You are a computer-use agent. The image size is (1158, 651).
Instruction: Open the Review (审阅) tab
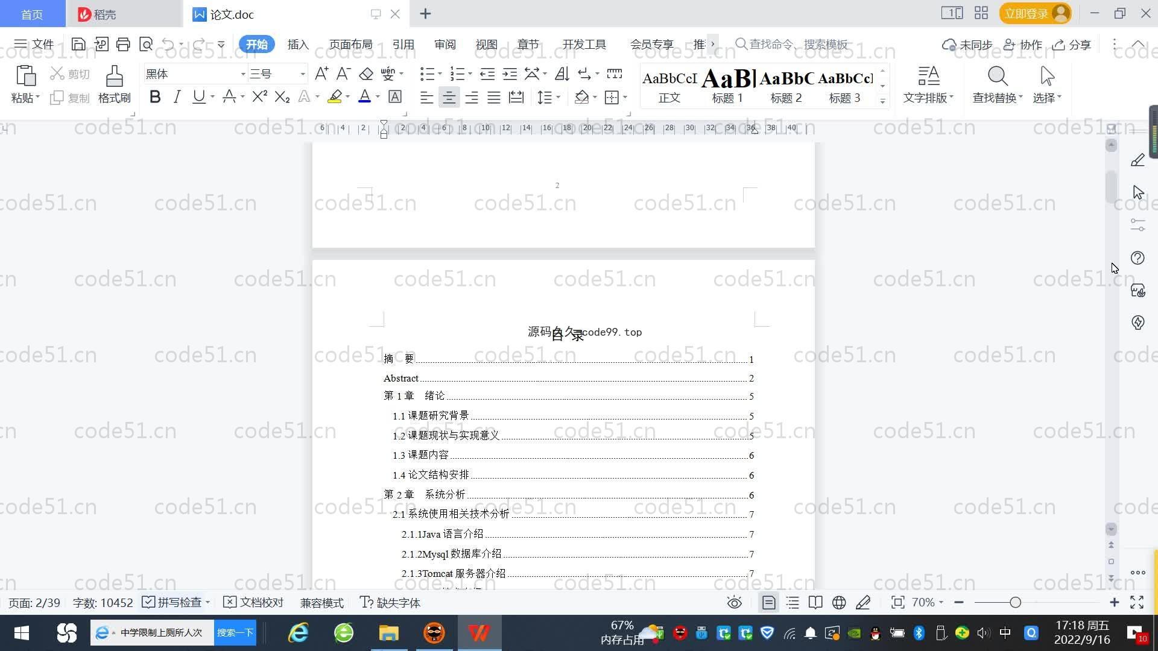445,45
